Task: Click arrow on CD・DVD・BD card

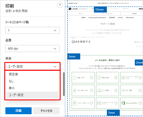Action: (92, 90)
